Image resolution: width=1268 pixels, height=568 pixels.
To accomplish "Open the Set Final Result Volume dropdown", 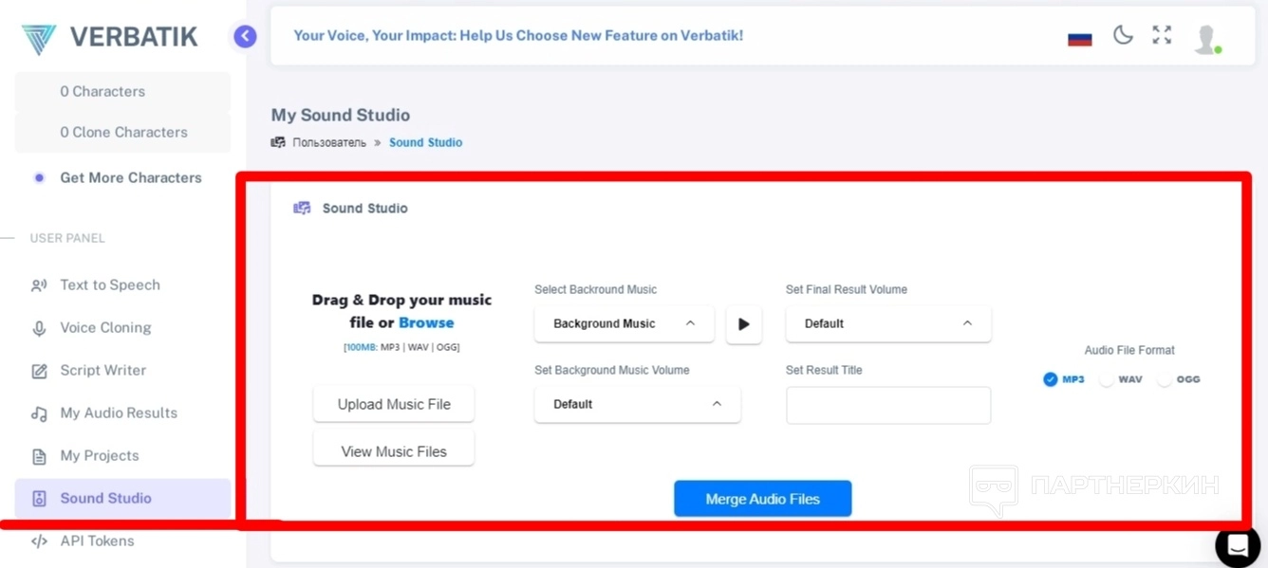I will (x=887, y=324).
